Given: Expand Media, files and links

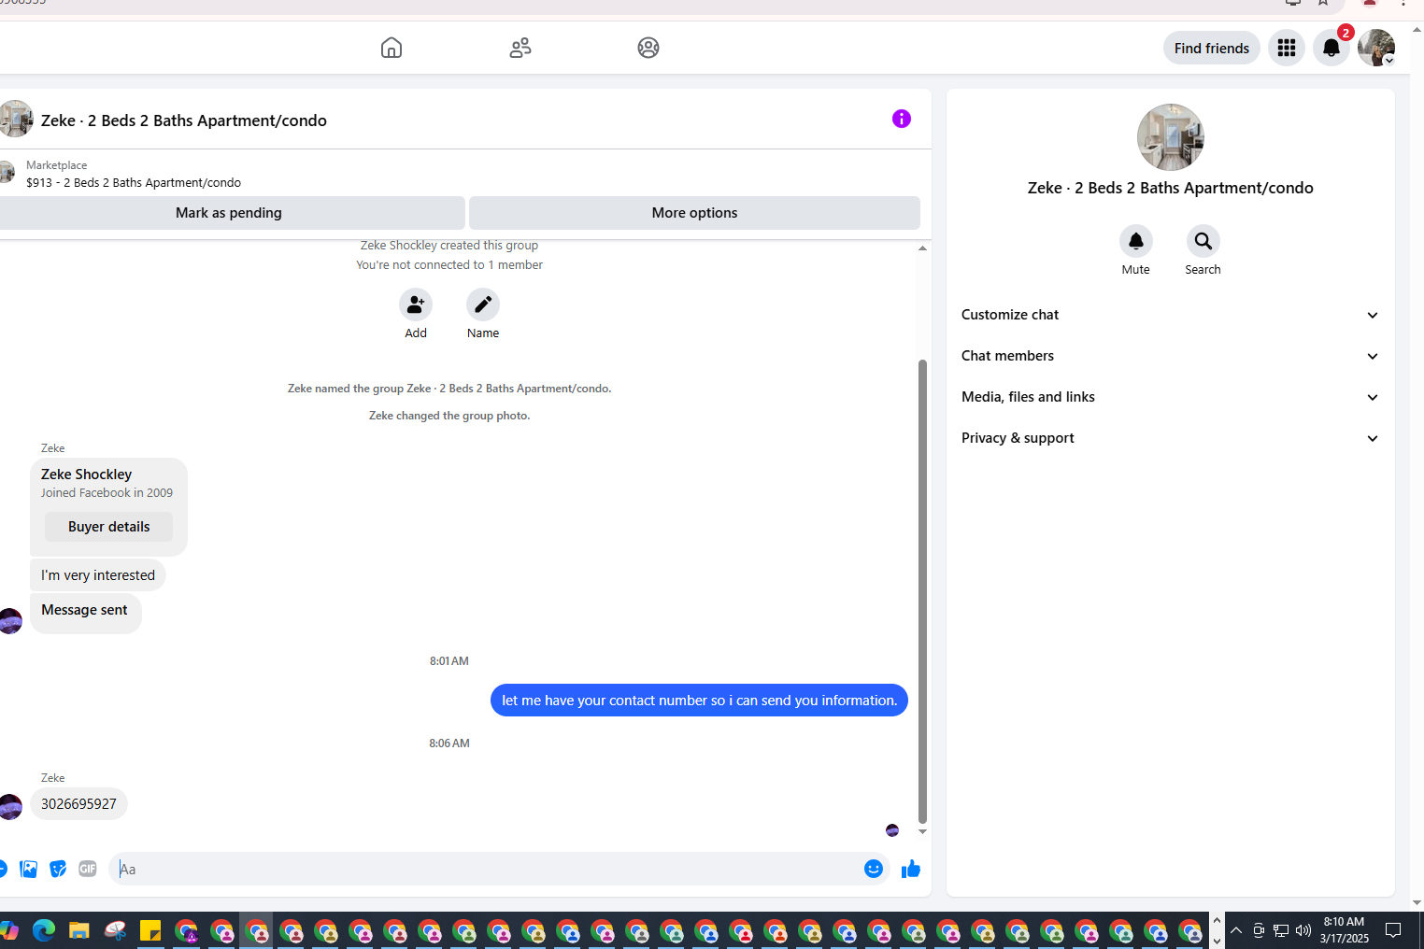Looking at the screenshot, I should point(1170,397).
